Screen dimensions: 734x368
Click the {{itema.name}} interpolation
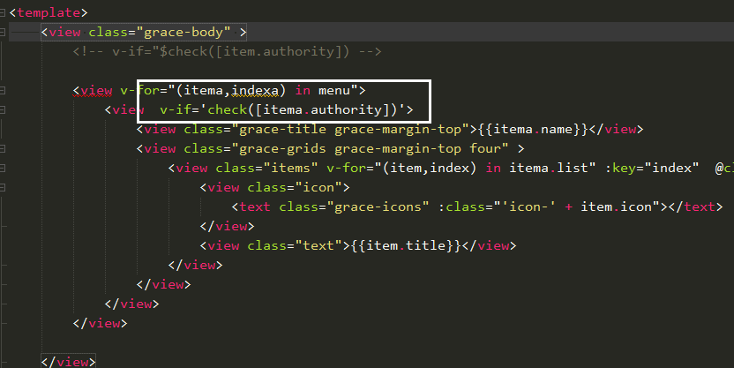pos(533,129)
